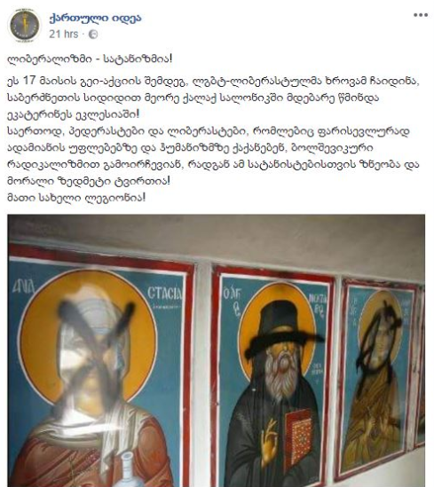Click the page's round profile picture
This screenshot has width=434, height=487.
point(25,25)
